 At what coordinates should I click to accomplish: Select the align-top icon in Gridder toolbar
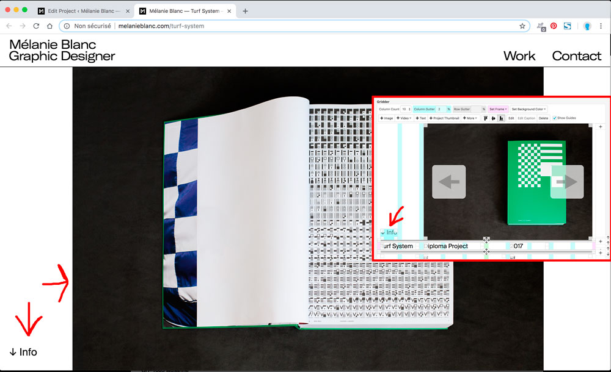pyautogui.click(x=486, y=118)
